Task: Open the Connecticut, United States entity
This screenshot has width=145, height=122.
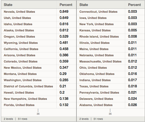Action: tap(98, 12)
